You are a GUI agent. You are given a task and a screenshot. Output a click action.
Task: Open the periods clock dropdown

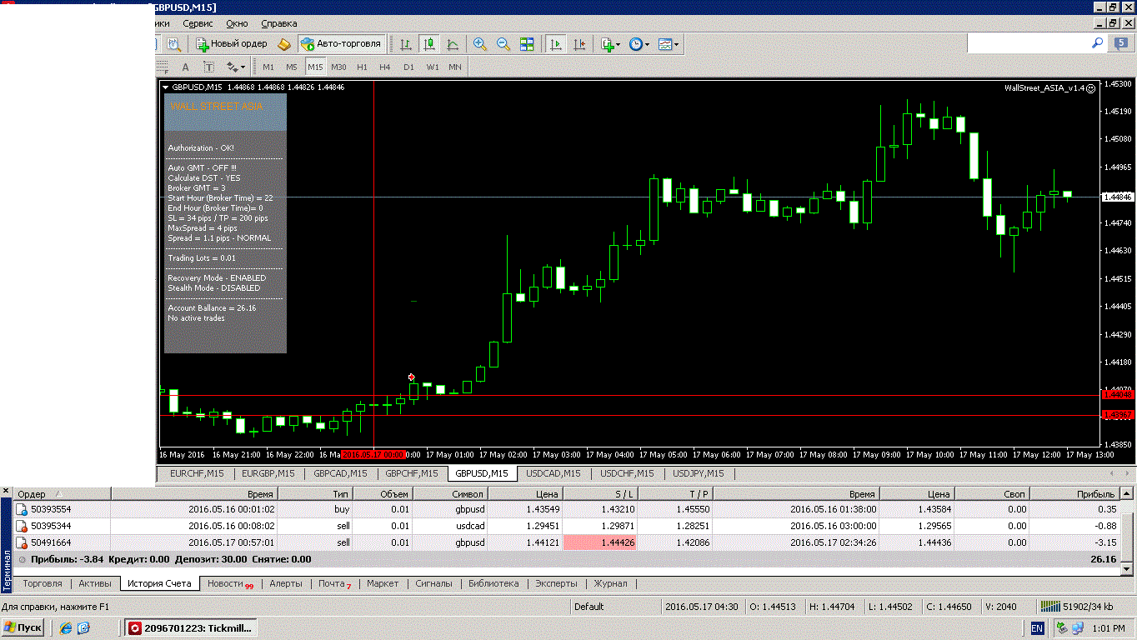(639, 44)
